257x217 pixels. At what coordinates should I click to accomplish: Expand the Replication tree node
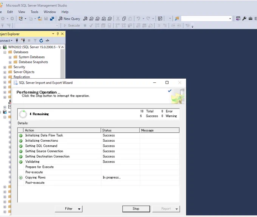coord(5,77)
